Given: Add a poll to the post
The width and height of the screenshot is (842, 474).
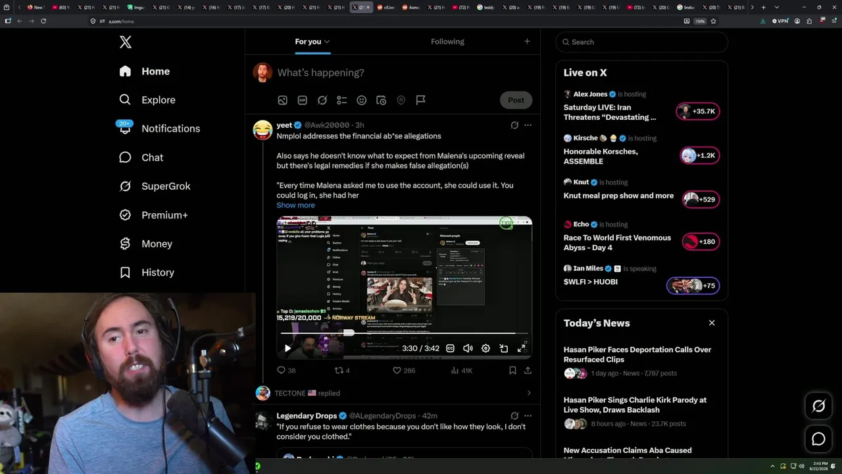Looking at the screenshot, I should (x=342, y=100).
